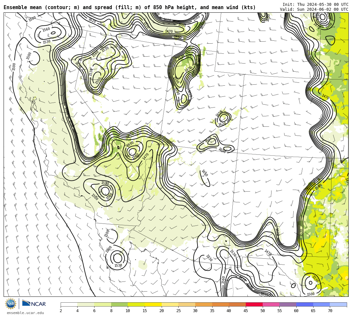Click the colorbar tick label 15
The width and height of the screenshot is (352, 317).
coord(145,311)
